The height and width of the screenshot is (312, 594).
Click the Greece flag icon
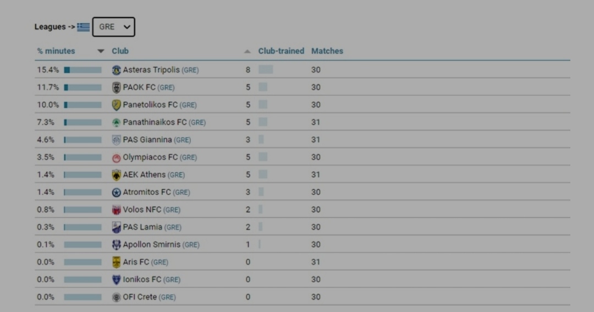coord(84,27)
